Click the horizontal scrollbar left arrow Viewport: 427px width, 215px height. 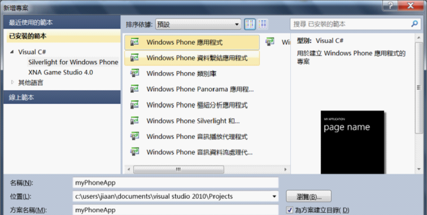pyautogui.click(x=129, y=169)
